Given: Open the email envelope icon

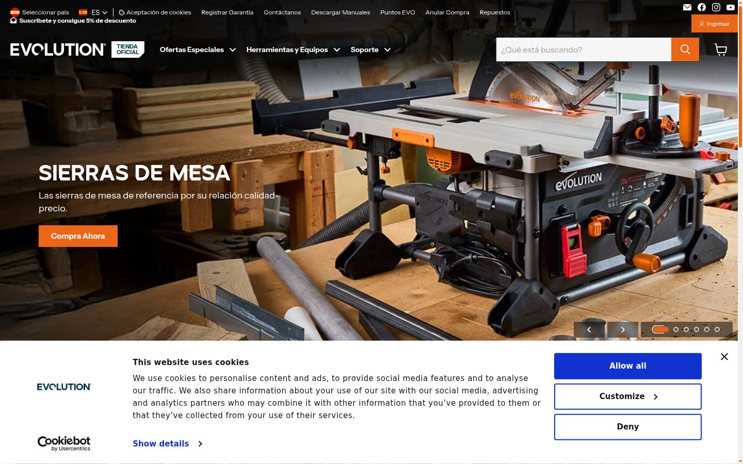Looking at the screenshot, I should [x=687, y=7].
